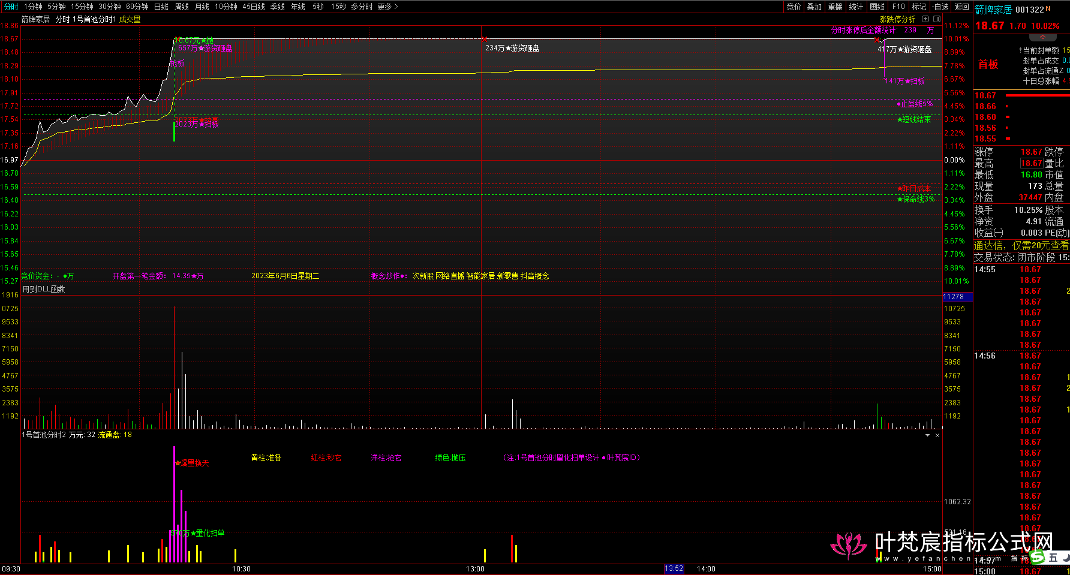This screenshot has height=575, width=1070.
Task: Switch to 年线 yearly chart tab
Action: click(298, 7)
